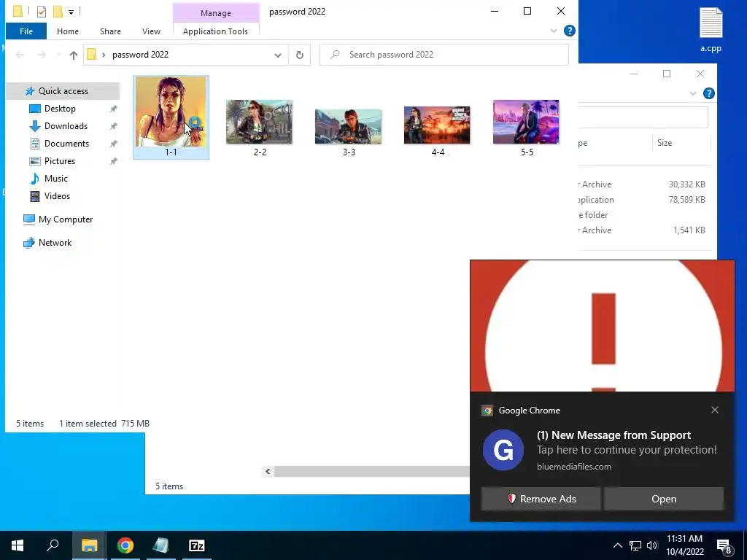Viewport: 747px width, 560px height.
Task: Select the Manage contextual tab
Action: pyautogui.click(x=216, y=13)
